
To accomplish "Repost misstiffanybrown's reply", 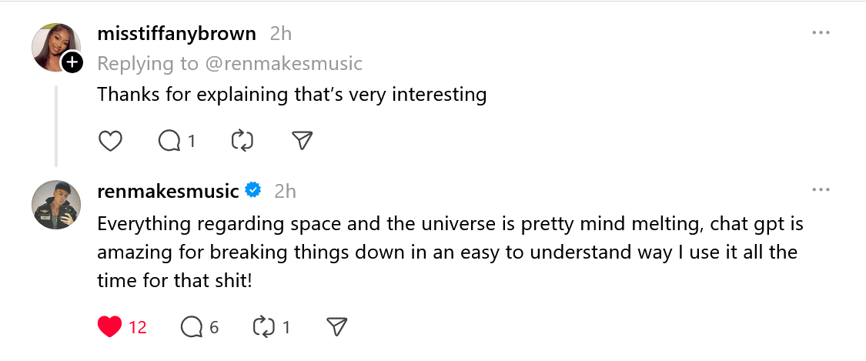I will click(242, 141).
